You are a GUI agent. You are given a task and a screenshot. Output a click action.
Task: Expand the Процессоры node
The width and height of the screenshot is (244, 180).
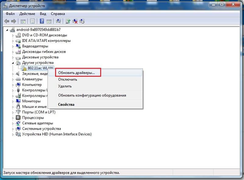[x=13, y=118]
